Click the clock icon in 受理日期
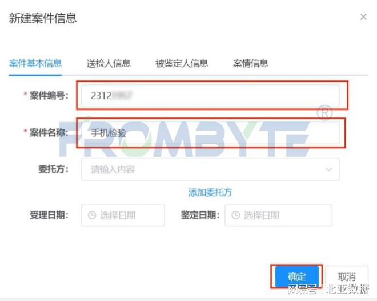 pyautogui.click(x=92, y=215)
